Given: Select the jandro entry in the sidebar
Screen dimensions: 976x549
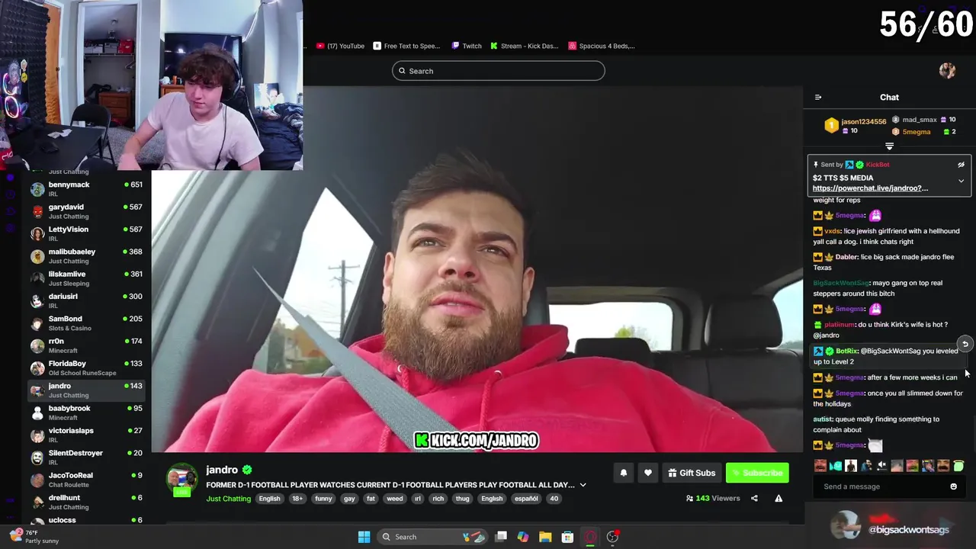Looking at the screenshot, I should coord(86,390).
